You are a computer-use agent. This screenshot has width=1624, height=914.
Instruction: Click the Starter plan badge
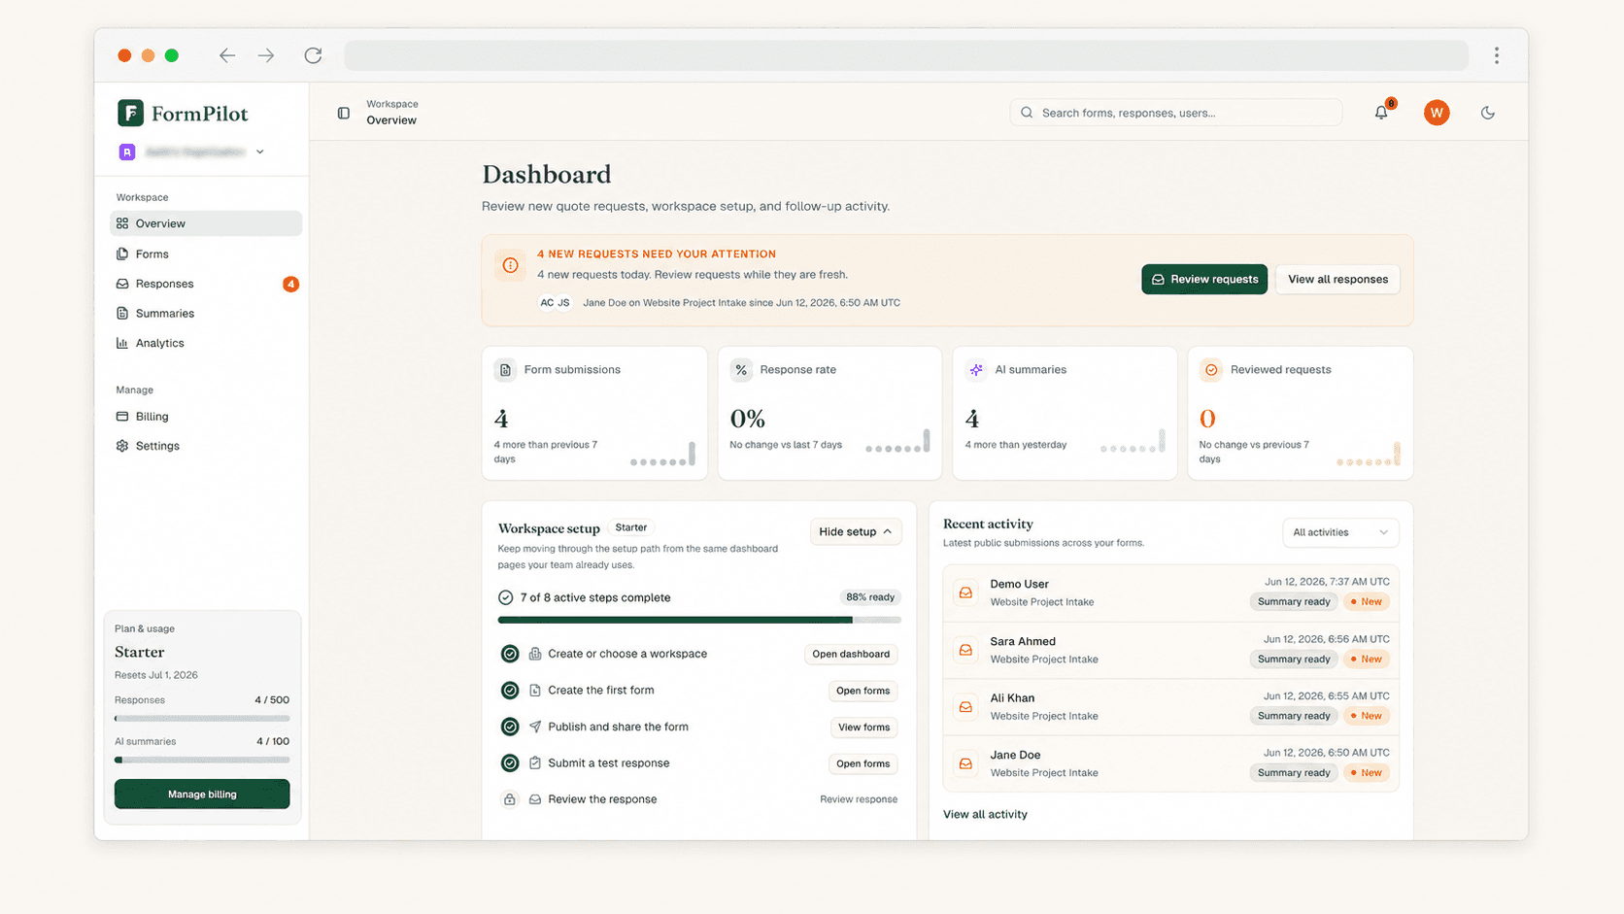(631, 527)
